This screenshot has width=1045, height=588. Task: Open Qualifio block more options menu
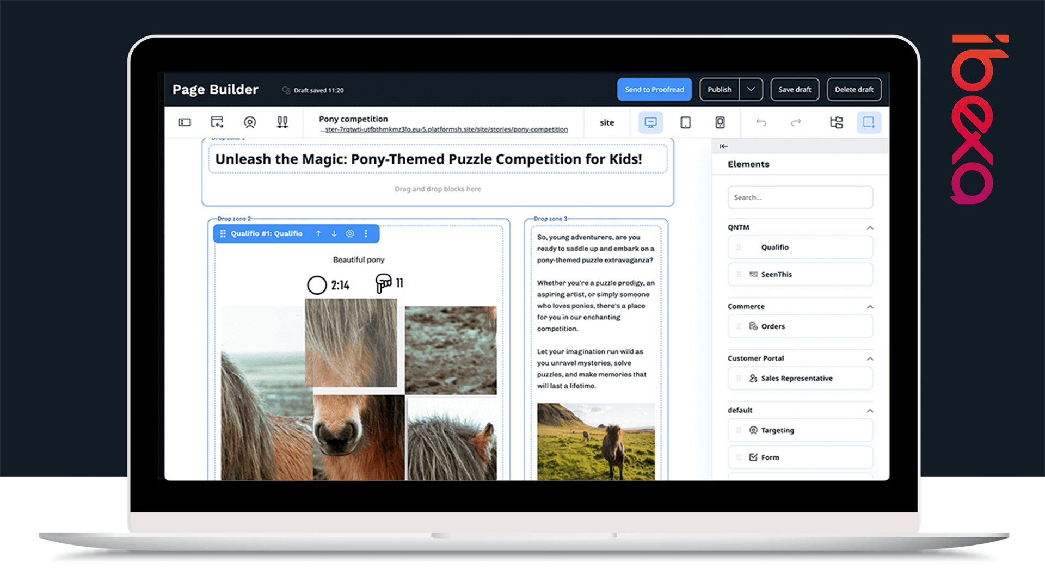[x=366, y=234]
